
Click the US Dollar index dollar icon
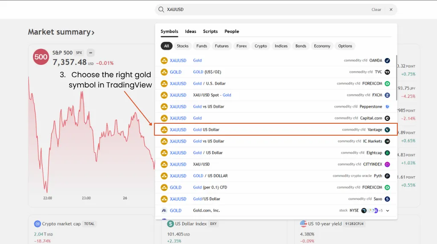(170, 224)
